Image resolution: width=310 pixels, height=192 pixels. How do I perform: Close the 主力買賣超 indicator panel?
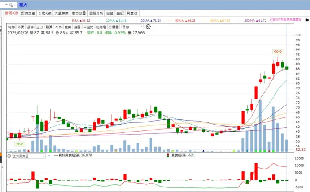point(9,156)
